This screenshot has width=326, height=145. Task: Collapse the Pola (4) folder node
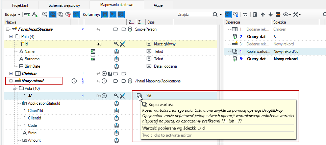tap(11, 37)
